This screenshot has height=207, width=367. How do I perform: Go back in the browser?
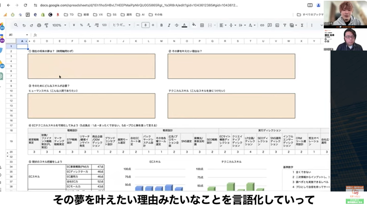8,5
